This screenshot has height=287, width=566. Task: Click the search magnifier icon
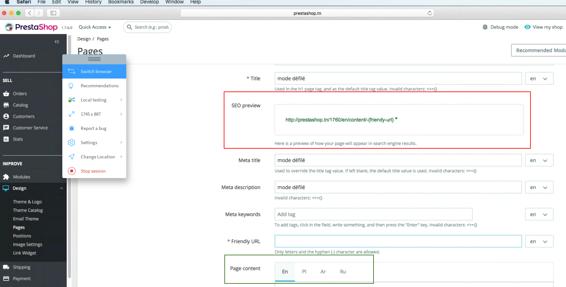(129, 27)
